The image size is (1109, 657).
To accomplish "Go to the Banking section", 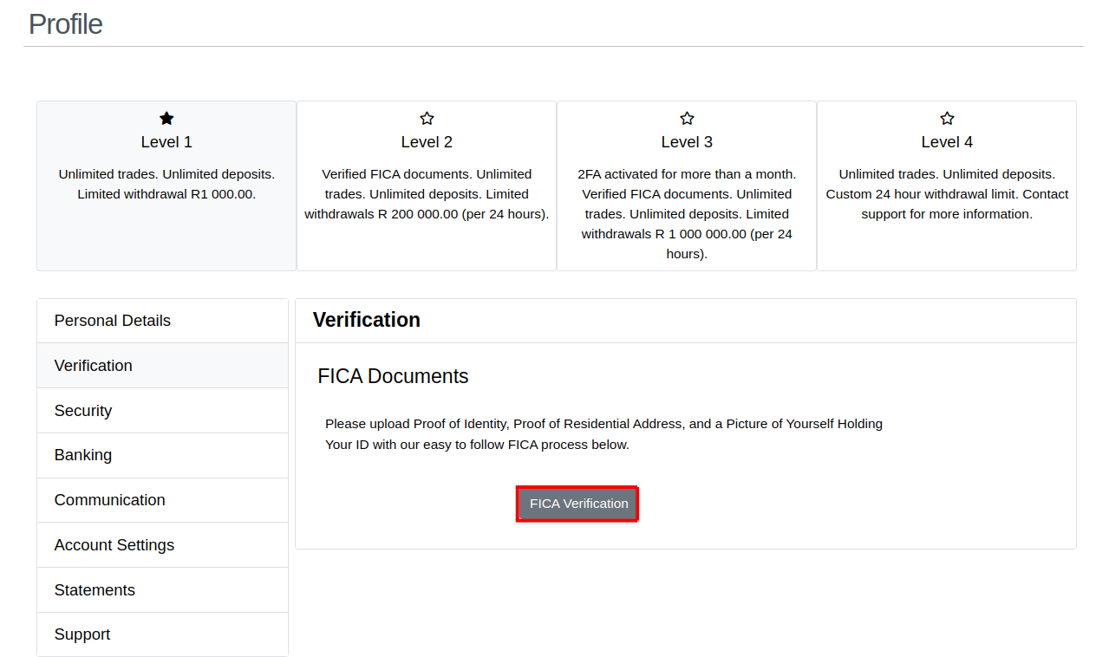I will [x=82, y=455].
